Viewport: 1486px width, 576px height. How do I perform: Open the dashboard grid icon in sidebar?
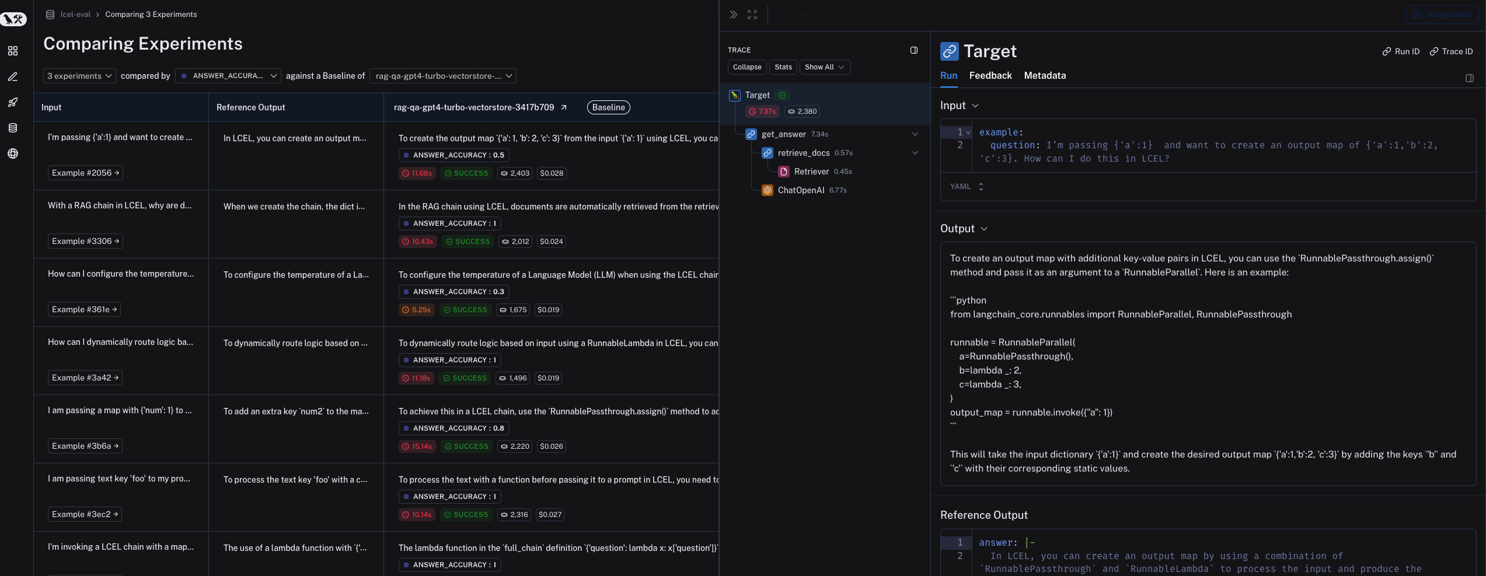[13, 51]
